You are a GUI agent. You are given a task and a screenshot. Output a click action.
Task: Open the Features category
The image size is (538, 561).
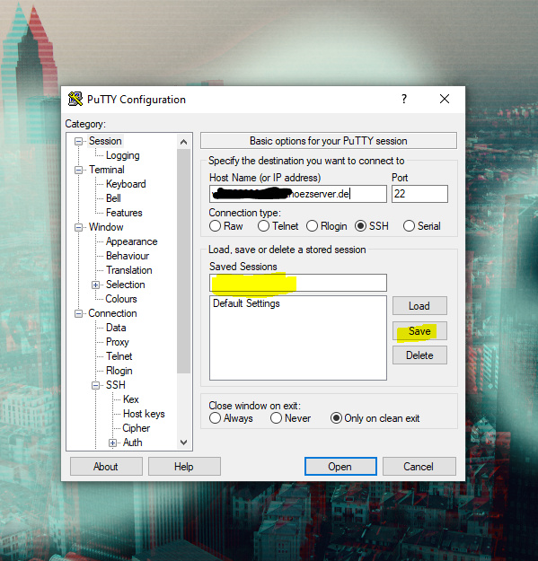pyautogui.click(x=124, y=213)
